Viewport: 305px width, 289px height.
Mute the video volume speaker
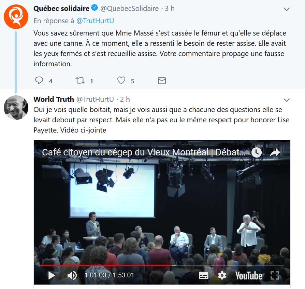(x=72, y=275)
